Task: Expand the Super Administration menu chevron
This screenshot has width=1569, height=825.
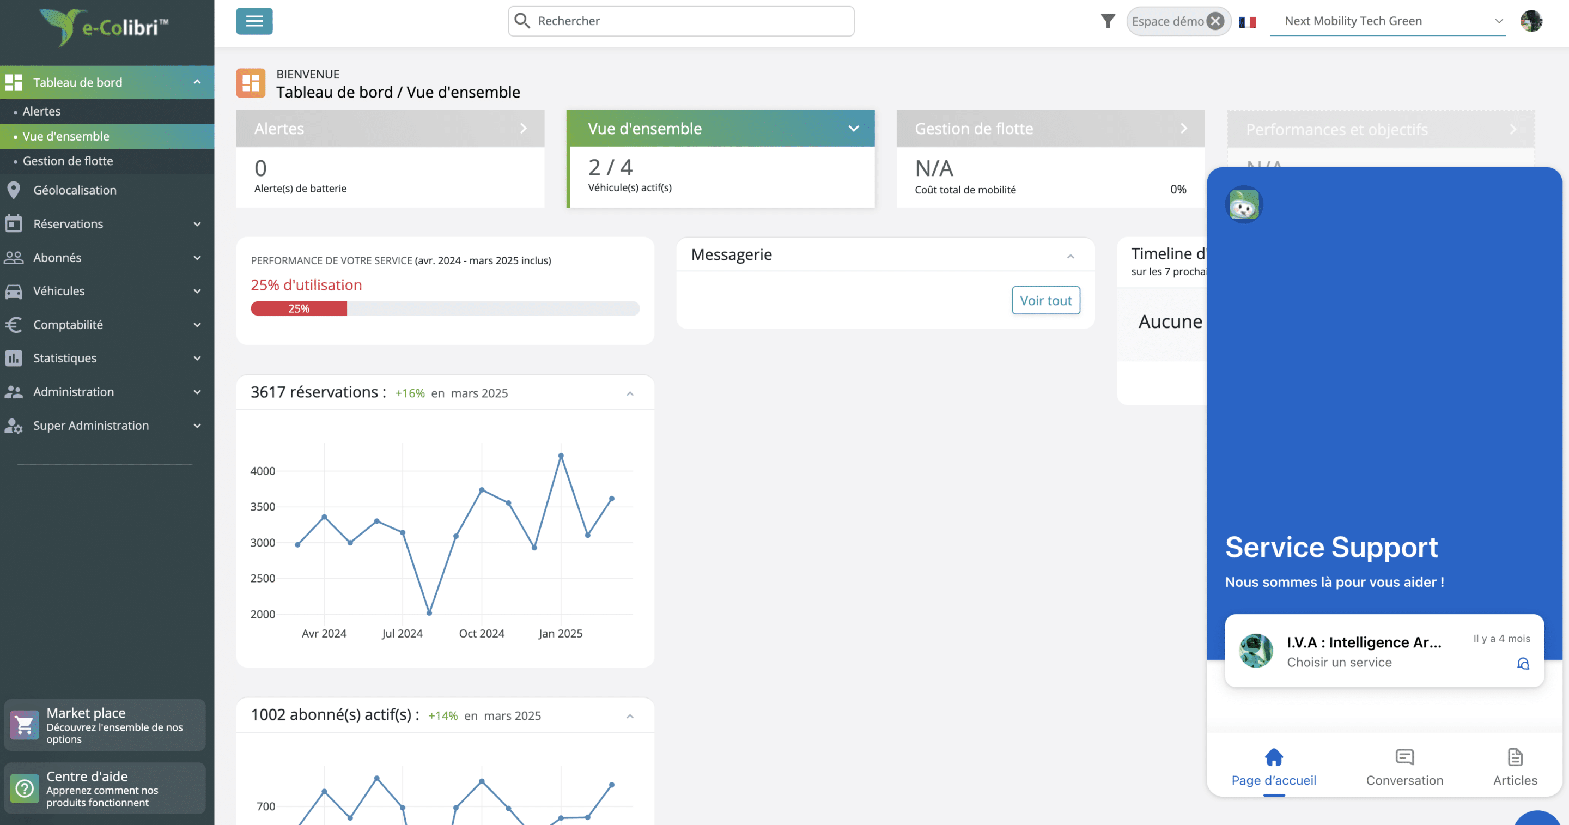Action: click(x=197, y=426)
